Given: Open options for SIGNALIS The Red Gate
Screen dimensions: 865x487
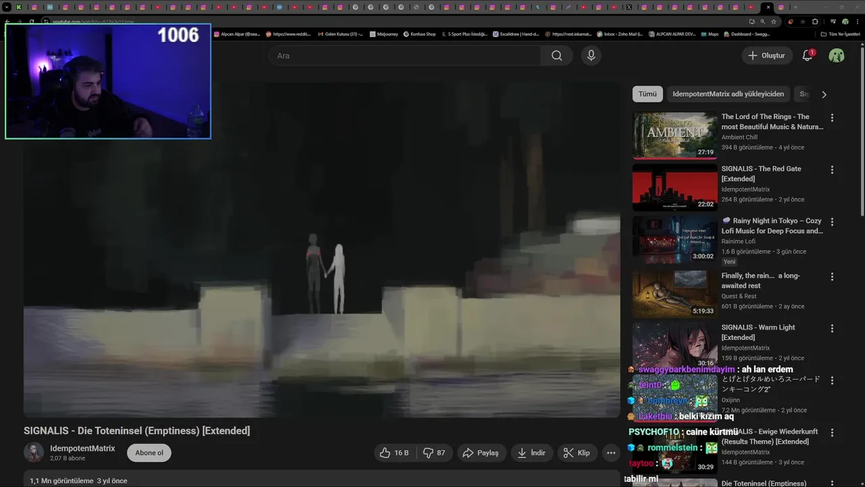Looking at the screenshot, I should [x=832, y=170].
